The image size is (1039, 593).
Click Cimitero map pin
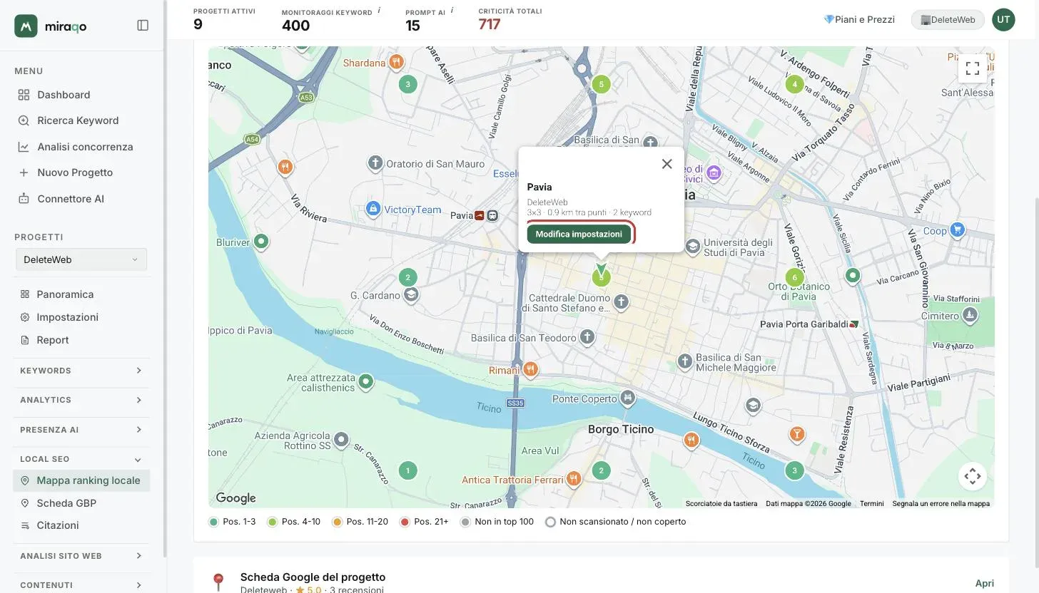click(969, 314)
